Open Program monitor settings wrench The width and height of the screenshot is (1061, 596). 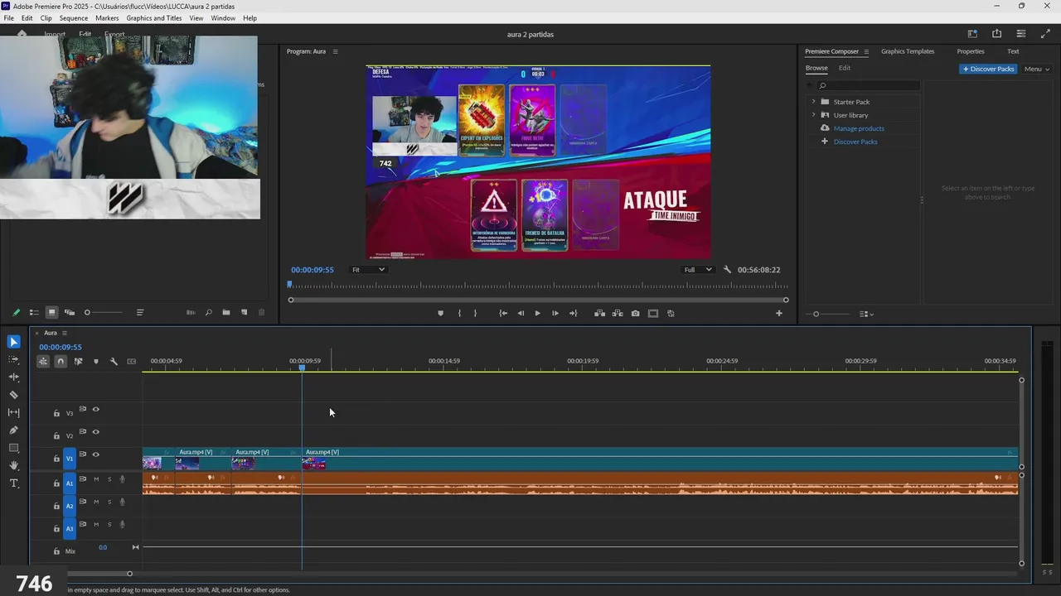coord(727,269)
